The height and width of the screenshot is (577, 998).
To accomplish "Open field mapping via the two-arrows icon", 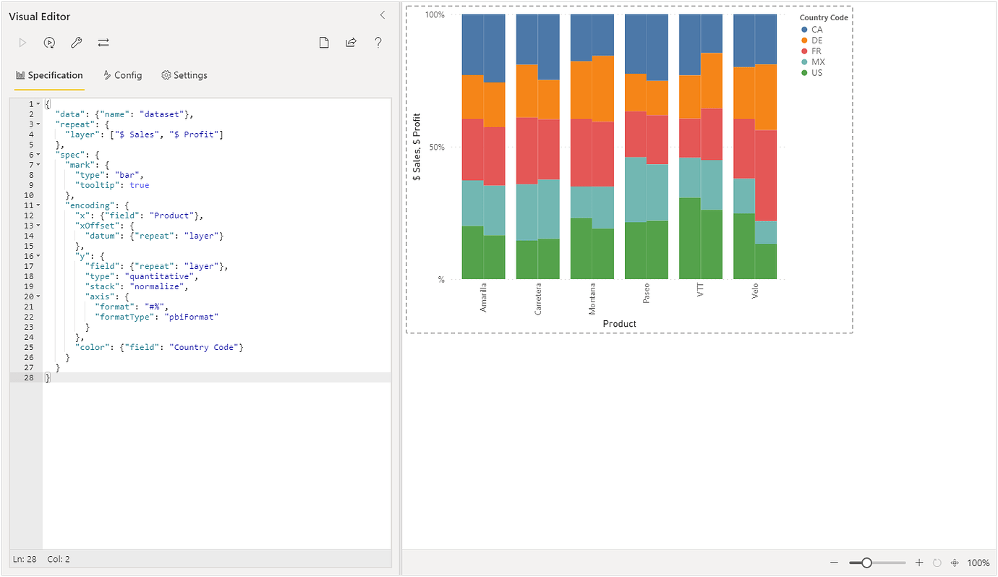I will pos(103,42).
